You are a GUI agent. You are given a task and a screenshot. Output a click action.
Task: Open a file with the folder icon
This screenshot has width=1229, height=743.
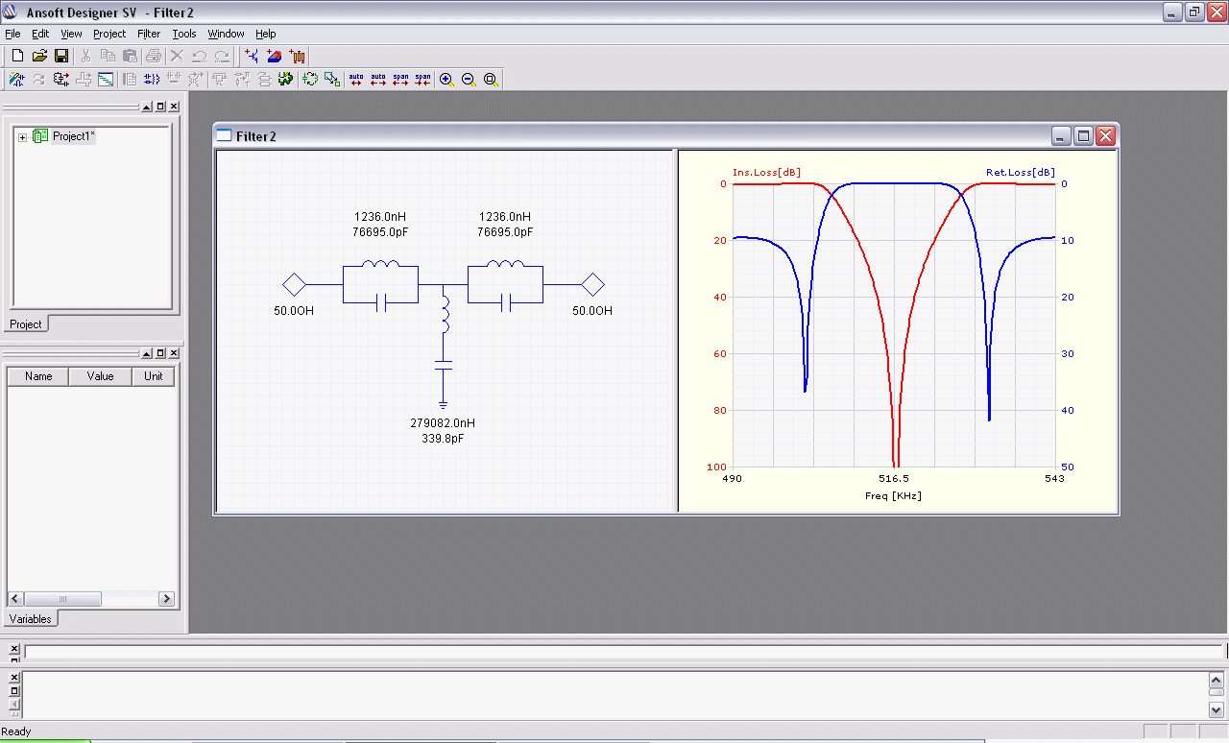click(x=39, y=56)
